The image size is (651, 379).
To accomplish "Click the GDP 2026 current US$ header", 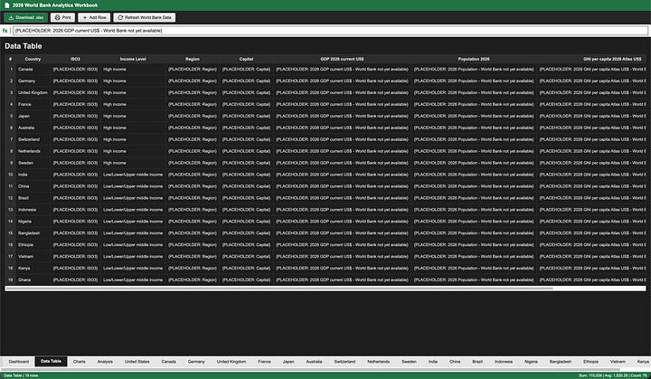I will 342,59.
